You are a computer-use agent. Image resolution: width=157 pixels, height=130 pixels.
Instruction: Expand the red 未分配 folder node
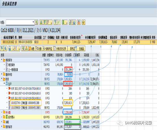click(x=2, y=112)
